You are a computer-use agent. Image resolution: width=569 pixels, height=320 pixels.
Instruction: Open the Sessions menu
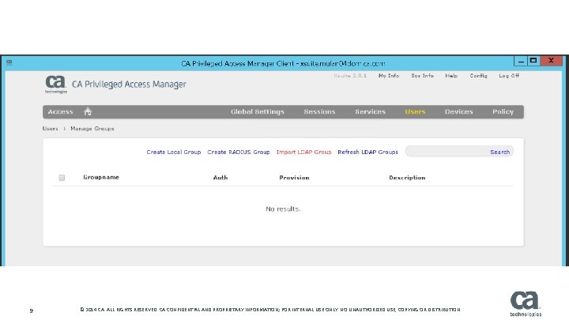319,111
